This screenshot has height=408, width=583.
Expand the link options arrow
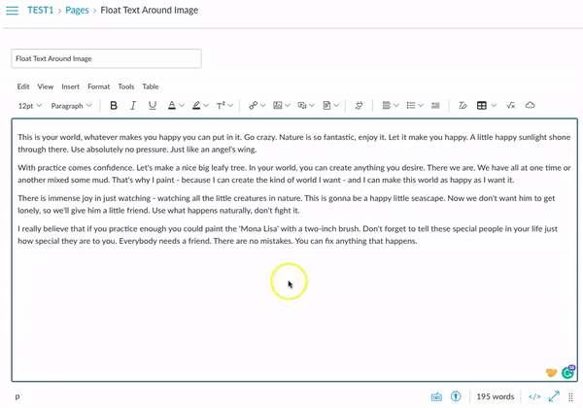point(263,106)
